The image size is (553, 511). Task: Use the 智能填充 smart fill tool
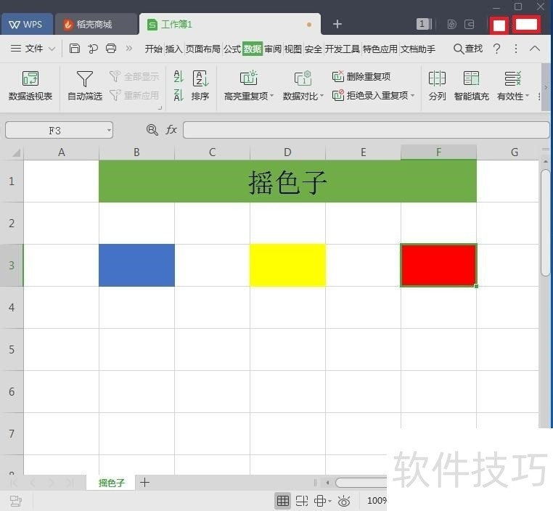471,86
